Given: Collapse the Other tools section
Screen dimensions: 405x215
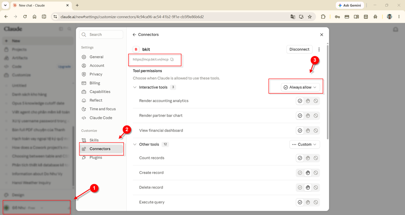Looking at the screenshot, I should click(x=134, y=144).
